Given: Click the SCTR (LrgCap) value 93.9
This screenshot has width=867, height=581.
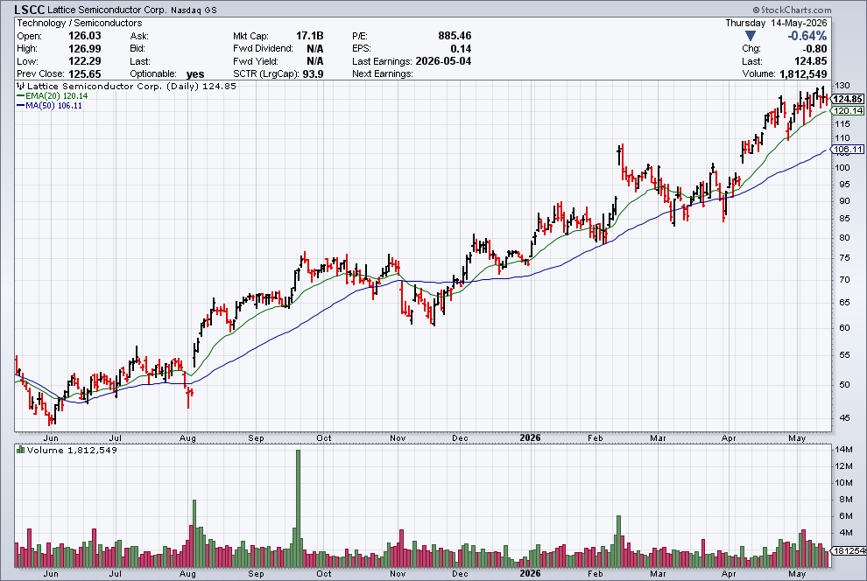Looking at the screenshot, I should [x=313, y=74].
